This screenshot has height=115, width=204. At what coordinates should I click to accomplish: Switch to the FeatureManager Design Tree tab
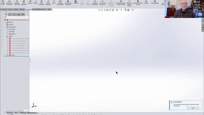tap(6, 14)
